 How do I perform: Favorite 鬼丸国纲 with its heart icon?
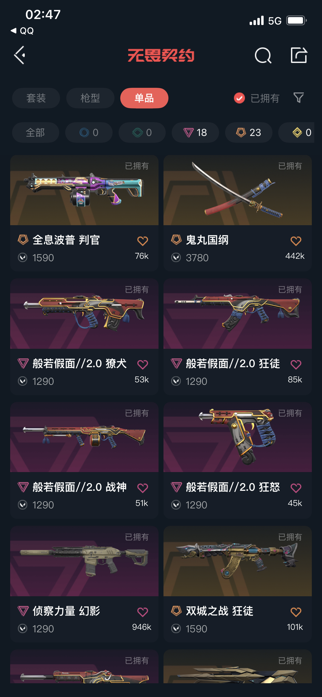296,241
